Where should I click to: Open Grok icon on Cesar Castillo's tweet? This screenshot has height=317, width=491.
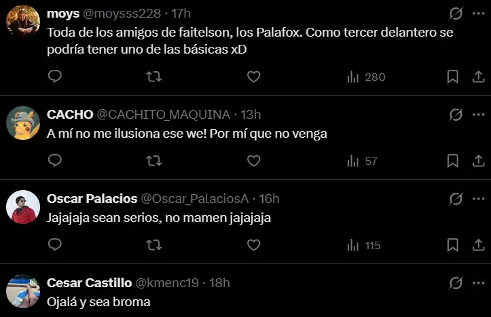tap(457, 283)
